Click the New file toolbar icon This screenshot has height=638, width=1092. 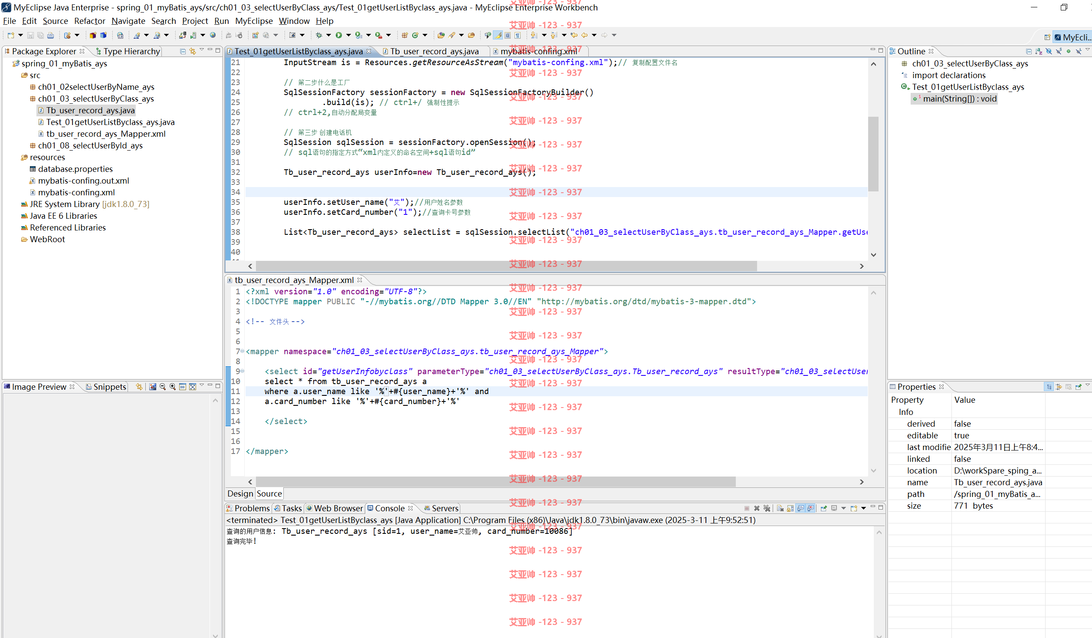click(x=11, y=35)
